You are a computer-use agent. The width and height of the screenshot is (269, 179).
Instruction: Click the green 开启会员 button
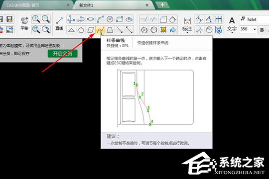pyautogui.click(x=62, y=54)
